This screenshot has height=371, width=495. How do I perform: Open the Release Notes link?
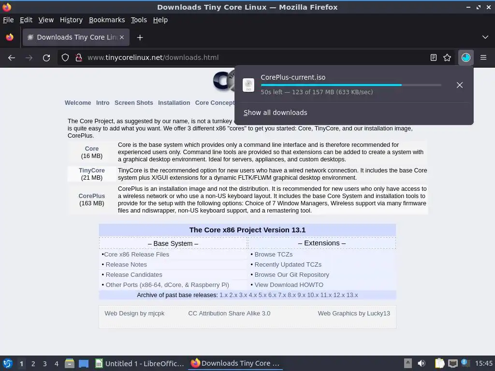(x=126, y=264)
